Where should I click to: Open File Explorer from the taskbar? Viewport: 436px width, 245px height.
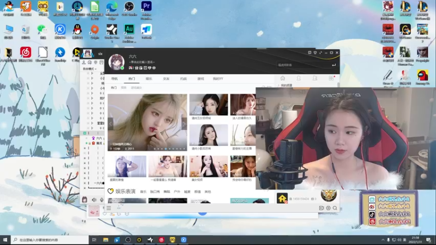click(x=106, y=240)
